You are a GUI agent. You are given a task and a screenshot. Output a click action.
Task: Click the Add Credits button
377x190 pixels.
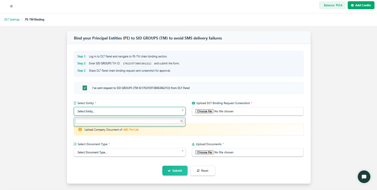click(361, 5)
